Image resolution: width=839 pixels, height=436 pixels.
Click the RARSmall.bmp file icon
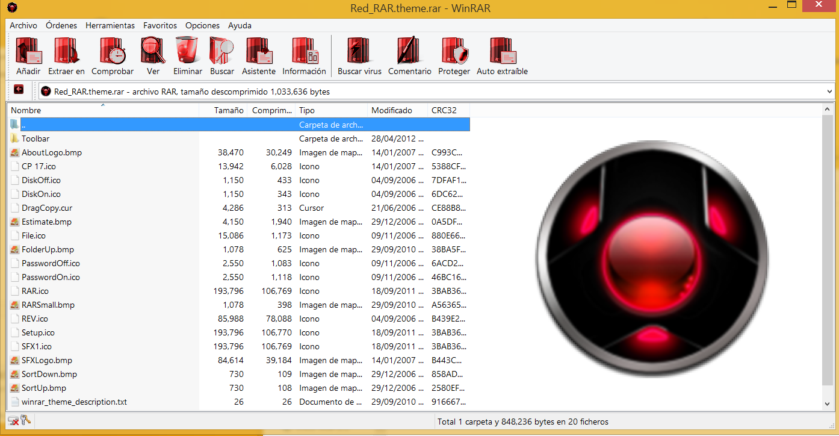tap(15, 305)
